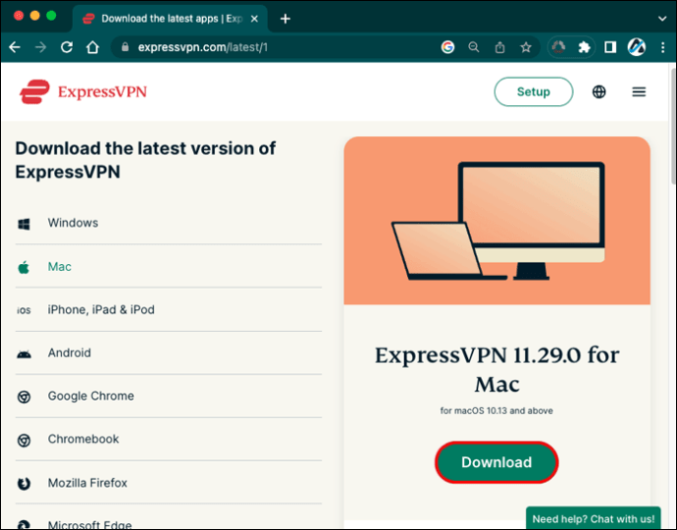Open the Chrome profile avatar
The width and height of the screenshot is (677, 530).
tap(637, 47)
